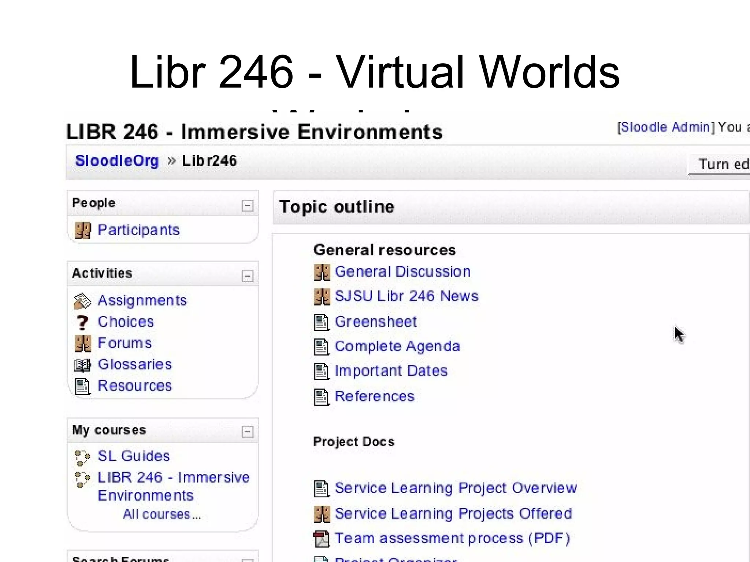The image size is (750, 562).
Task: Open Service Learning Project Overview
Action: click(x=456, y=488)
